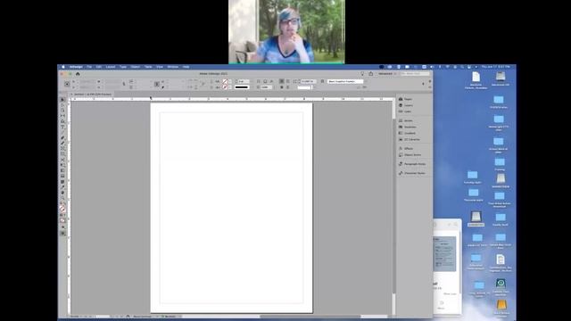Screen dimensions: 571x321
Task: Click the vertical scrollbar of document window
Action: tap(393, 206)
